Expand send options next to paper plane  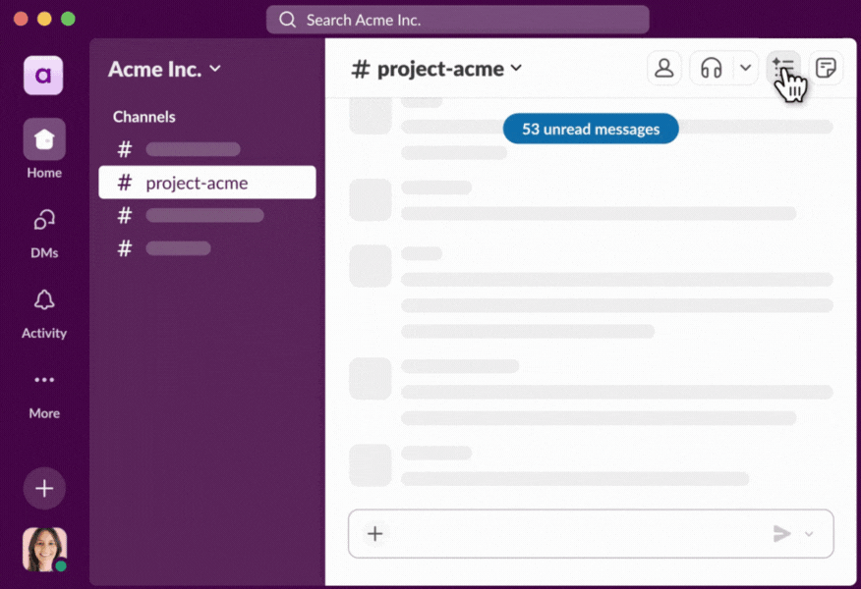coord(809,533)
